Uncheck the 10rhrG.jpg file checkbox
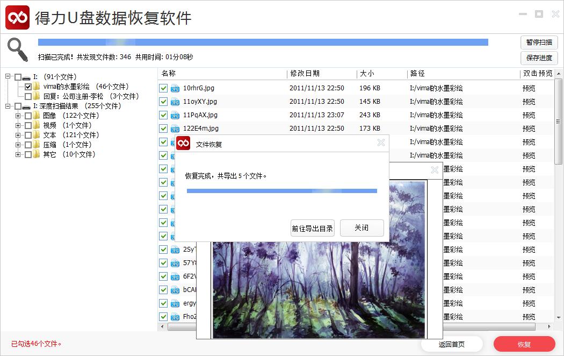This screenshot has width=564, height=356. 163,88
